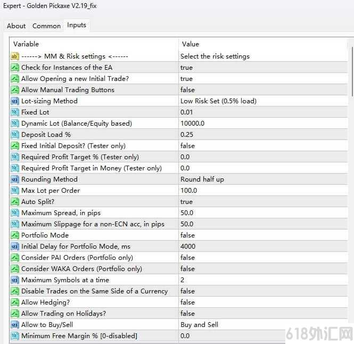Image resolution: width=354 pixels, height=344 pixels.
Task: Open the Common tab
Action: [46, 26]
